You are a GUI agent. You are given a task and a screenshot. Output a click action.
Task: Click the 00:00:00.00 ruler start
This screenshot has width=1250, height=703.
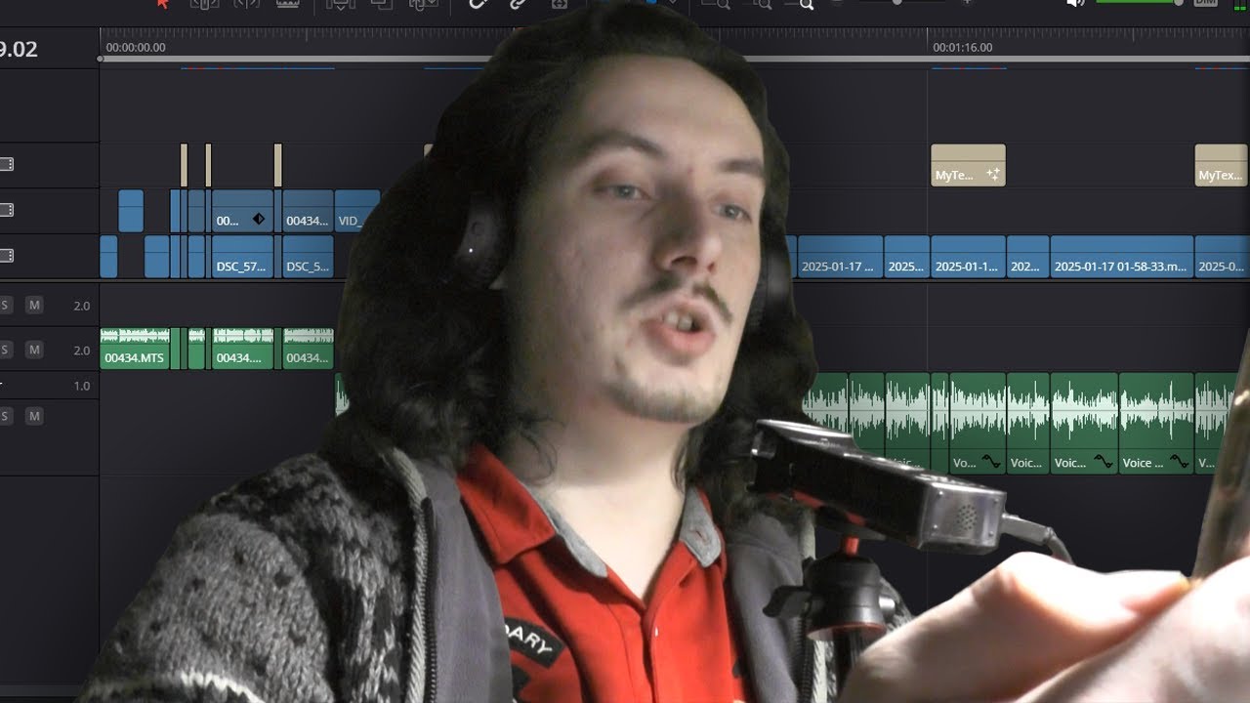click(x=136, y=47)
